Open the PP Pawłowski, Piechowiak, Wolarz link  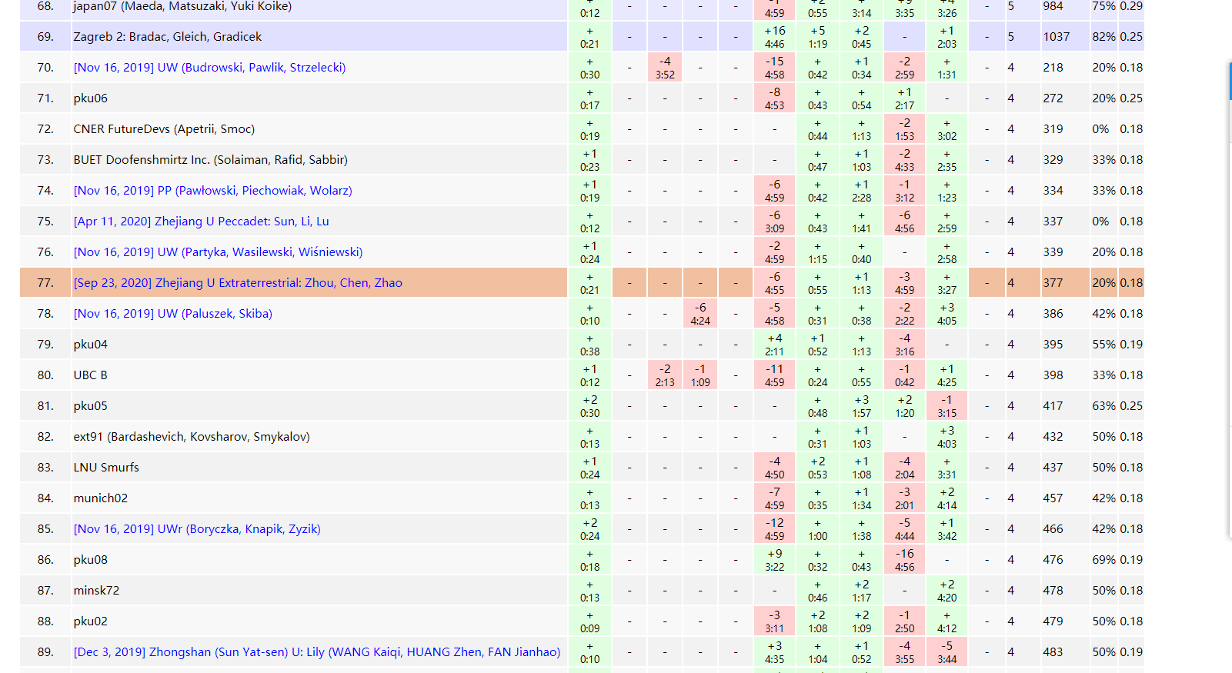click(212, 191)
